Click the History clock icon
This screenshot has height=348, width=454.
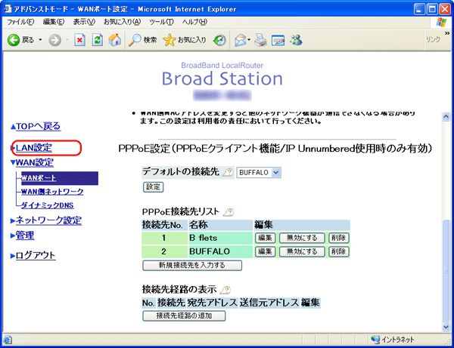click(219, 40)
